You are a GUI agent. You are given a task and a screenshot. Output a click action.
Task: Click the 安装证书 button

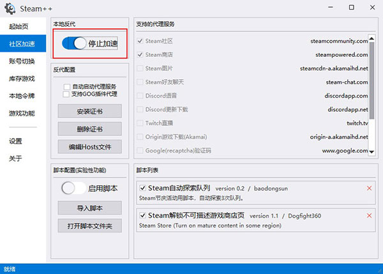[89, 111]
